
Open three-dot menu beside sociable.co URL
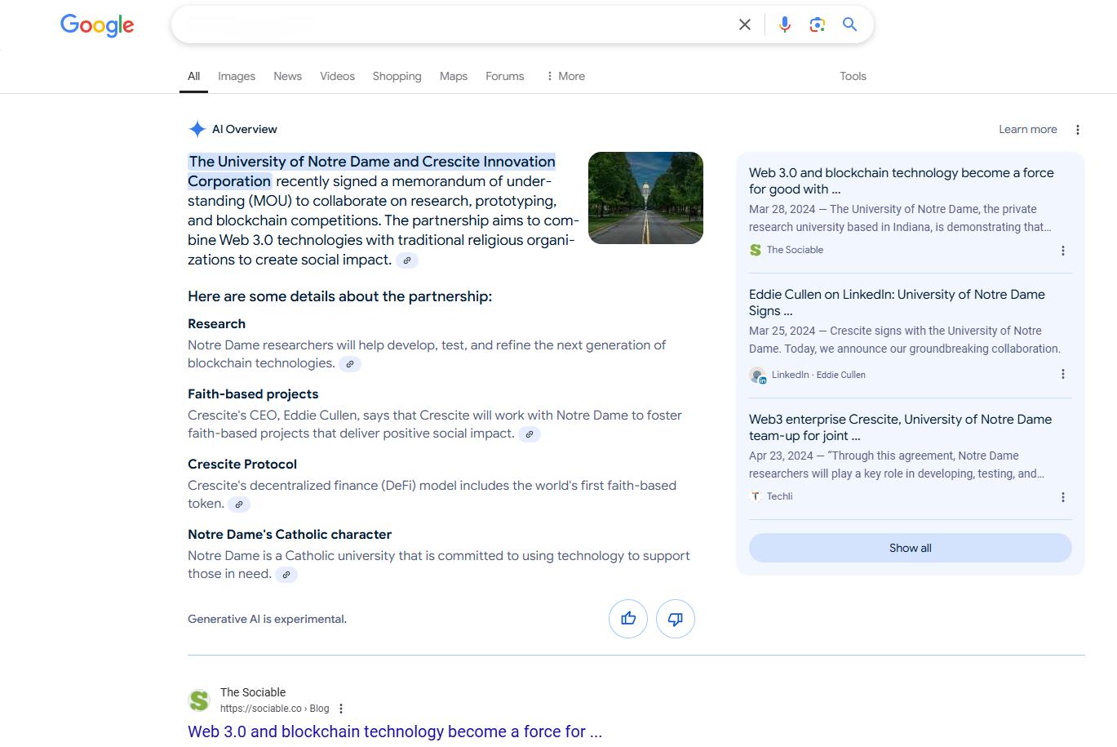pos(341,709)
